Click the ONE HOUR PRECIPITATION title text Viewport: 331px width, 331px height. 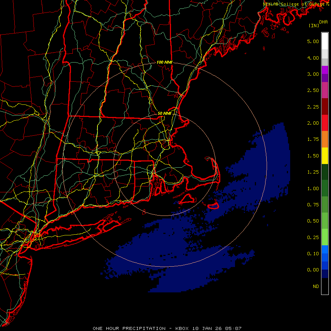[129, 328]
